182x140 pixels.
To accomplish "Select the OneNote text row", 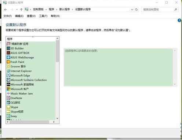I will tap(16, 98).
